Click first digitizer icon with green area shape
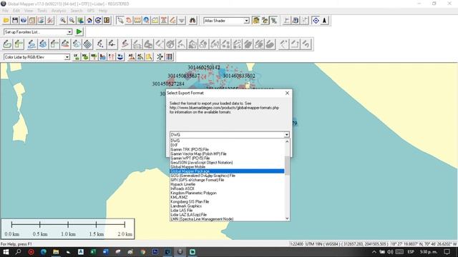This screenshot has width=458, height=257. click(7, 44)
